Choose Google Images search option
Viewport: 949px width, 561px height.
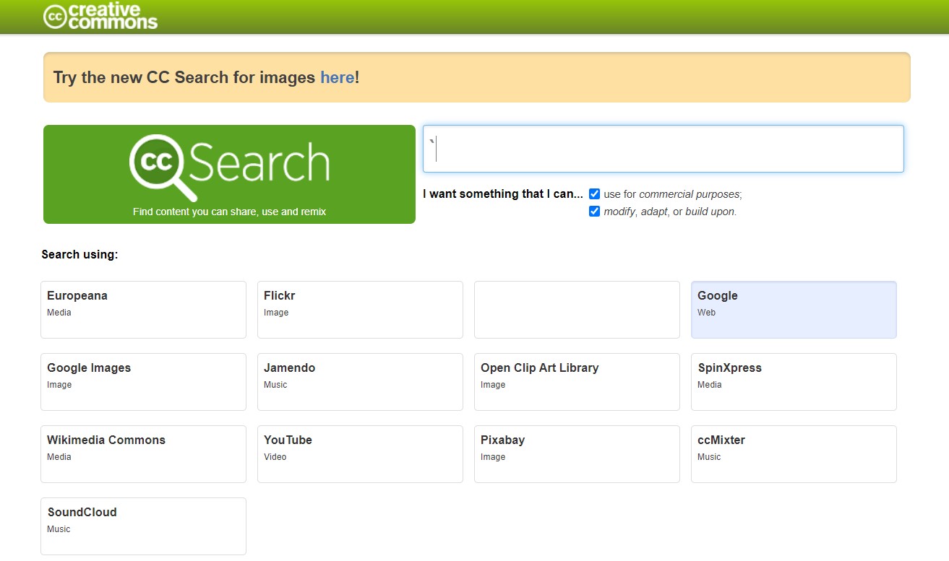pos(143,382)
